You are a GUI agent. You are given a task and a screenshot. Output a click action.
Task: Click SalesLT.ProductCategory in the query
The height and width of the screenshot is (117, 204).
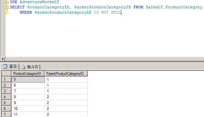tap(174, 7)
